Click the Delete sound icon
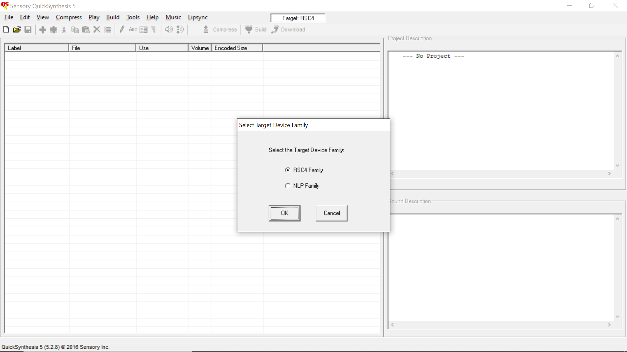Image resolution: width=627 pixels, height=352 pixels. pyautogui.click(x=96, y=29)
